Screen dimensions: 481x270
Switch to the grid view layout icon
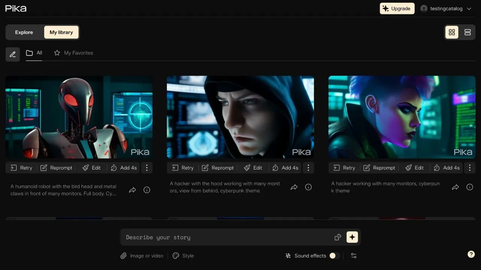pos(452,32)
